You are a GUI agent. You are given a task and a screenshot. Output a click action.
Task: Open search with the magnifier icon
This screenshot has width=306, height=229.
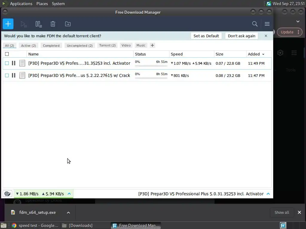255,24
